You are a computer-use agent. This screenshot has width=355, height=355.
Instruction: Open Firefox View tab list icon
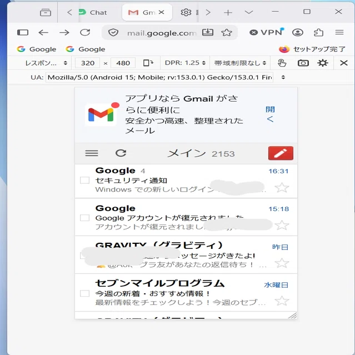click(x=46, y=12)
